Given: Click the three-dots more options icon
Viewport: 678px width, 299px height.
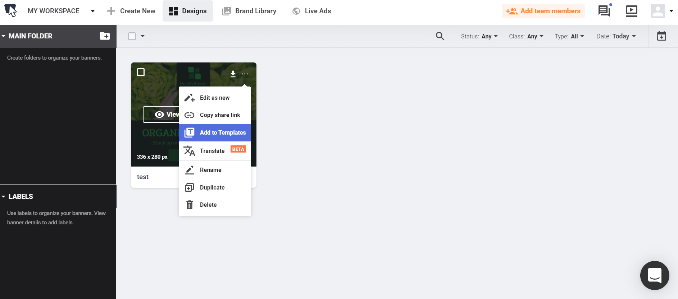Looking at the screenshot, I should coord(245,74).
